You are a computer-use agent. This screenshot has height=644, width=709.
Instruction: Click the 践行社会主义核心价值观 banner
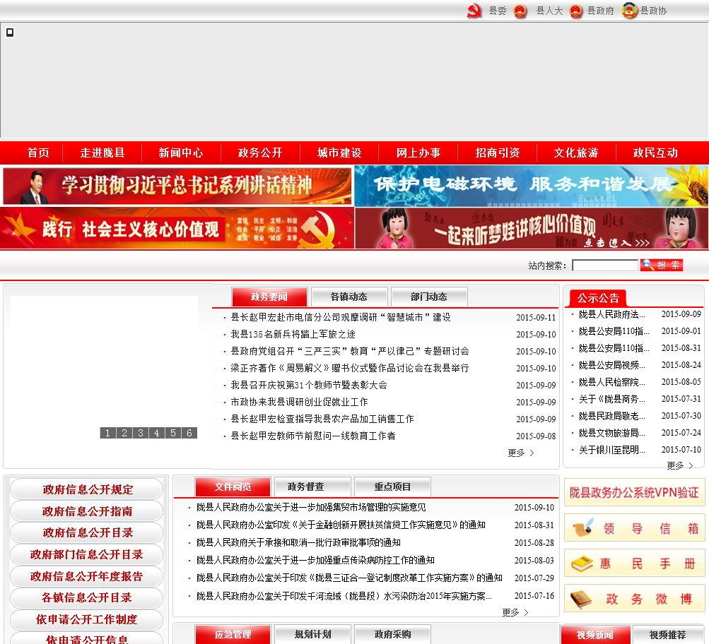click(177, 228)
